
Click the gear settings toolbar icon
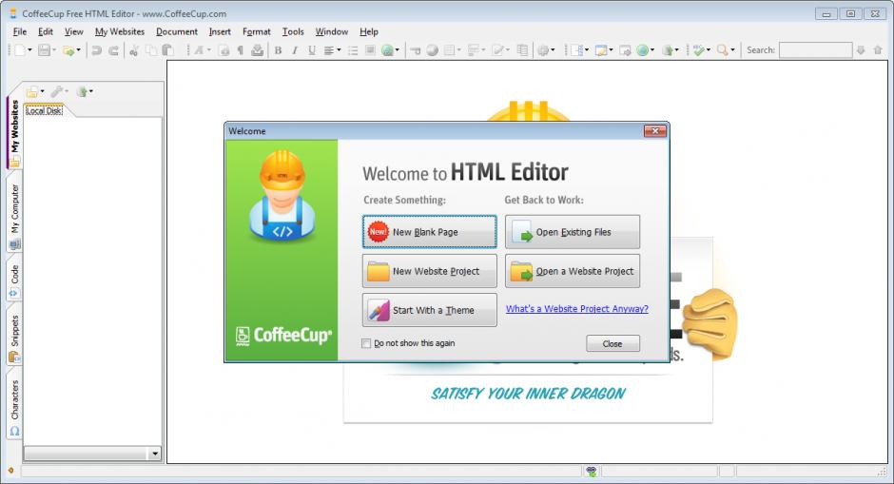click(x=543, y=50)
